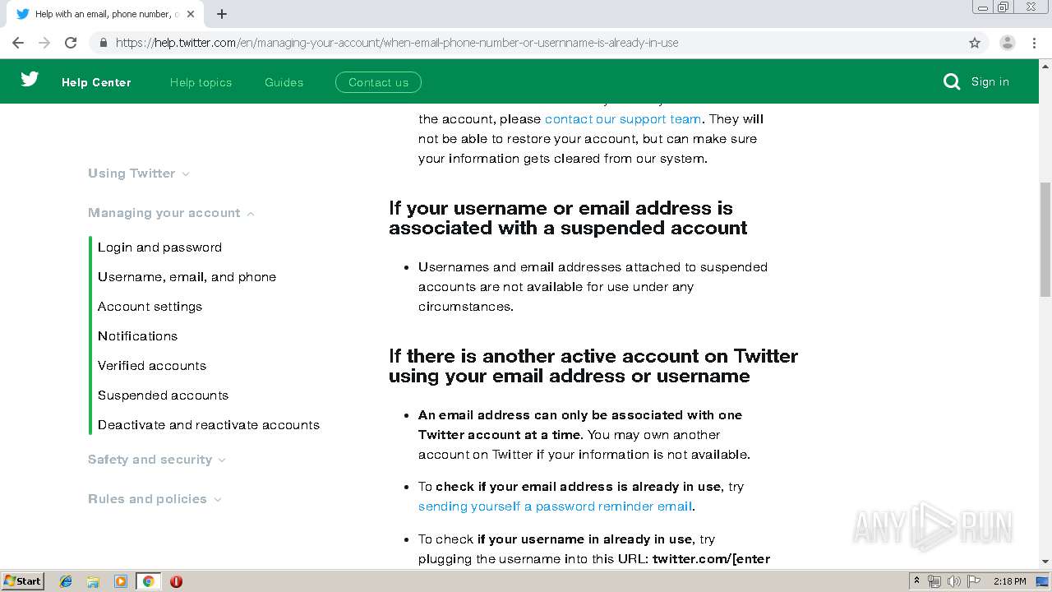Click the red Opera taskbar icon
This screenshot has width=1052, height=592.
176,581
